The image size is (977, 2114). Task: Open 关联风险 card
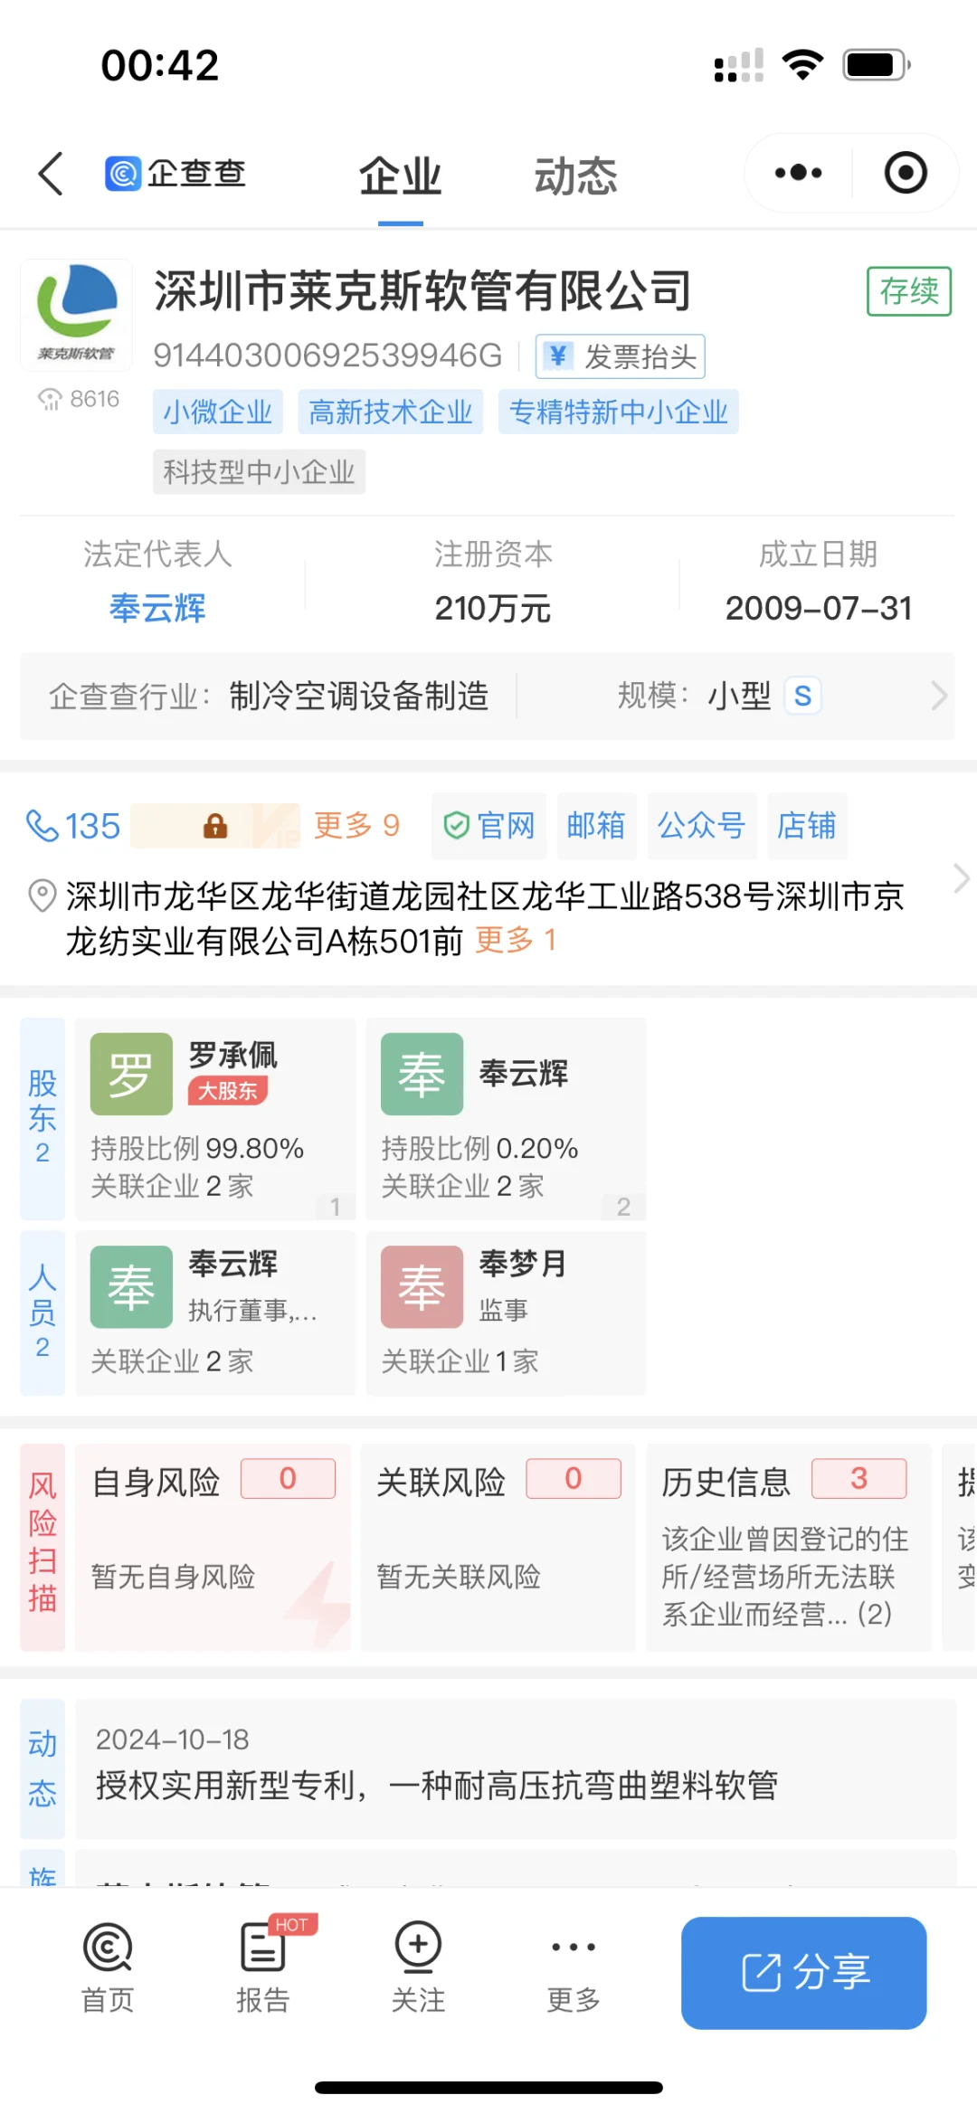click(x=498, y=1547)
